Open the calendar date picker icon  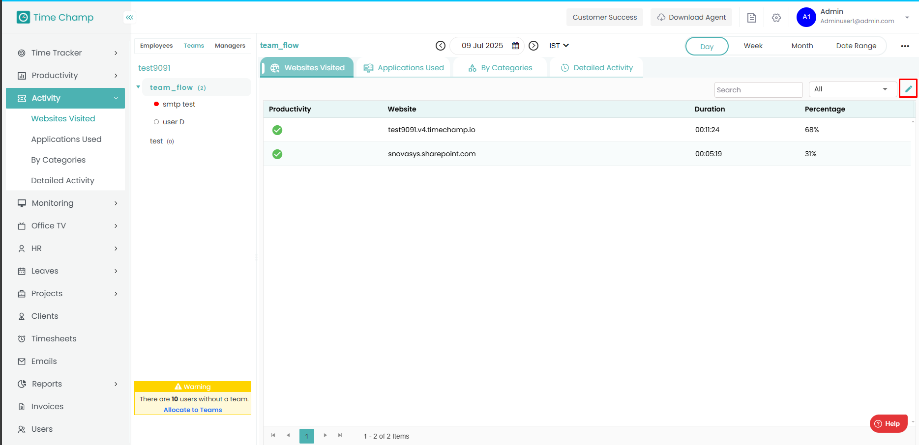pyautogui.click(x=515, y=46)
